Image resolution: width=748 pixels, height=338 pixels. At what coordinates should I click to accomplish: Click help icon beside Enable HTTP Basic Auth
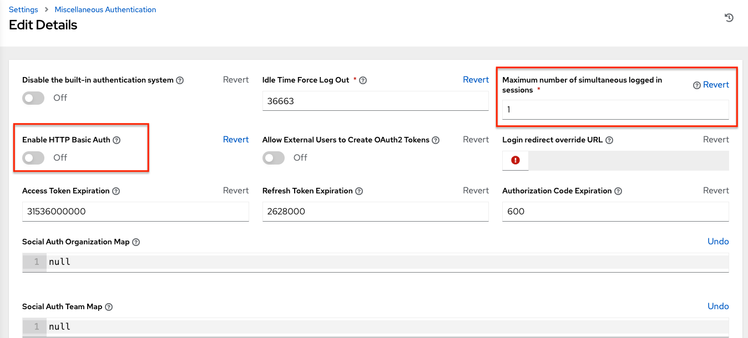[117, 140]
